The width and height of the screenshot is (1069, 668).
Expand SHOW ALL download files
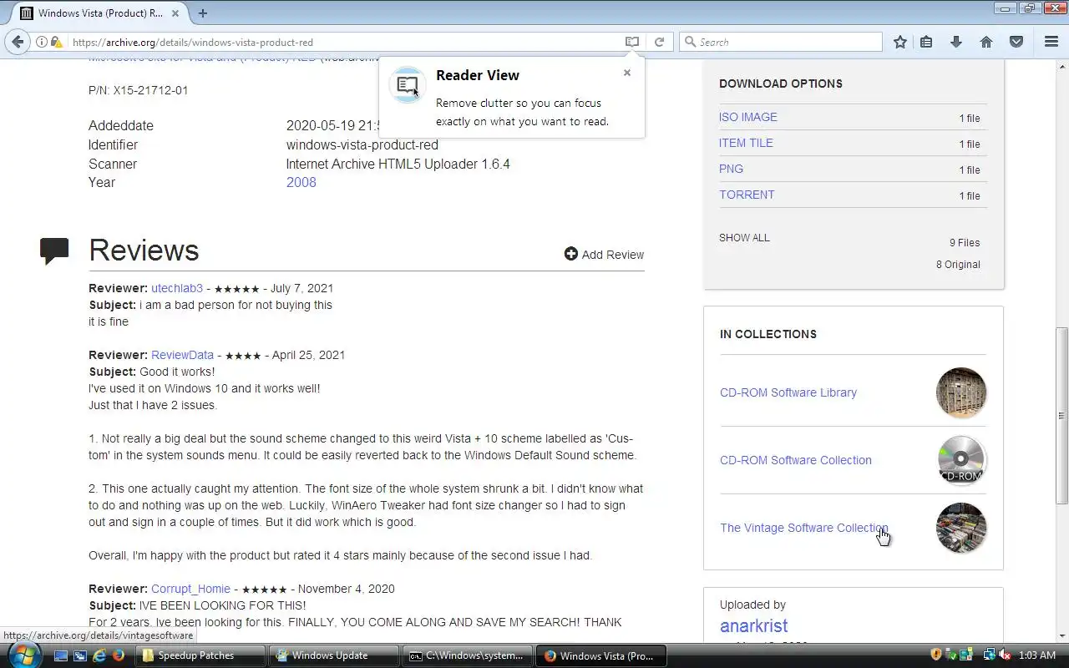(x=744, y=238)
